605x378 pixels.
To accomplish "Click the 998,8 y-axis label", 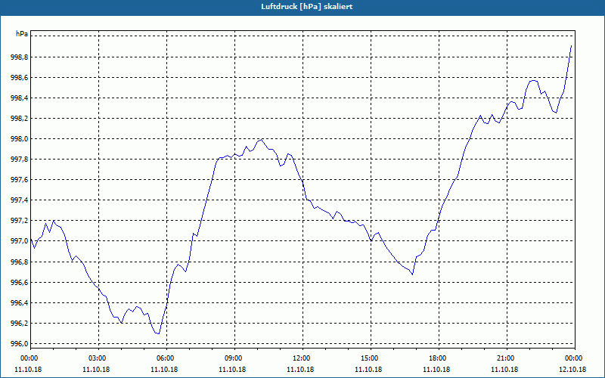I will [19, 57].
